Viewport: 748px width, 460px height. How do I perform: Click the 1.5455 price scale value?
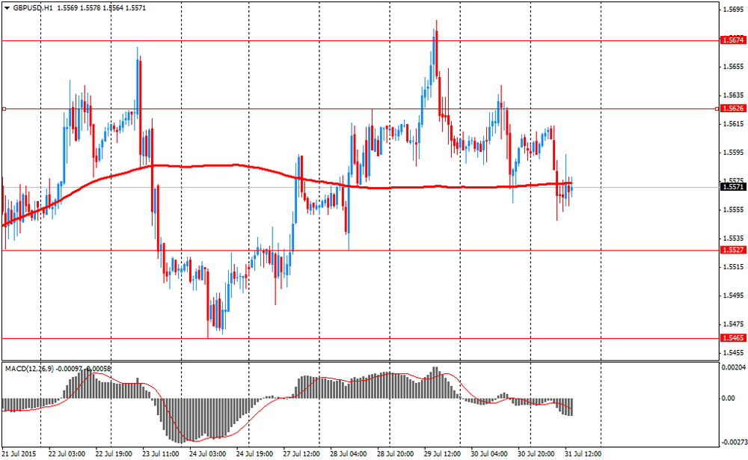click(x=733, y=352)
